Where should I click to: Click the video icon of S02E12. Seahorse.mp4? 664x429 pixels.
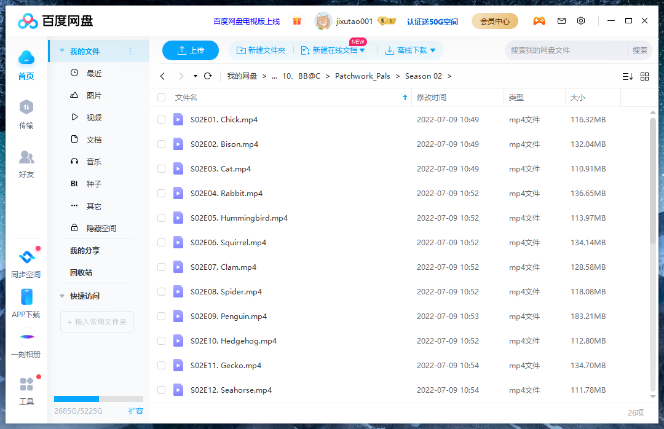[178, 390]
